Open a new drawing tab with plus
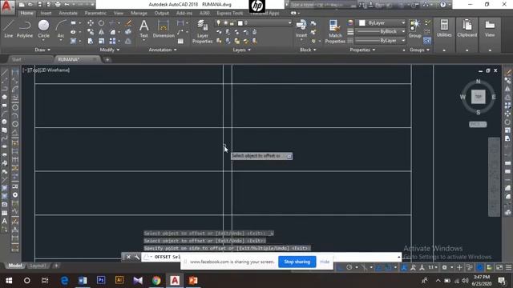The width and height of the screenshot is (513, 288). pyautogui.click(x=107, y=60)
